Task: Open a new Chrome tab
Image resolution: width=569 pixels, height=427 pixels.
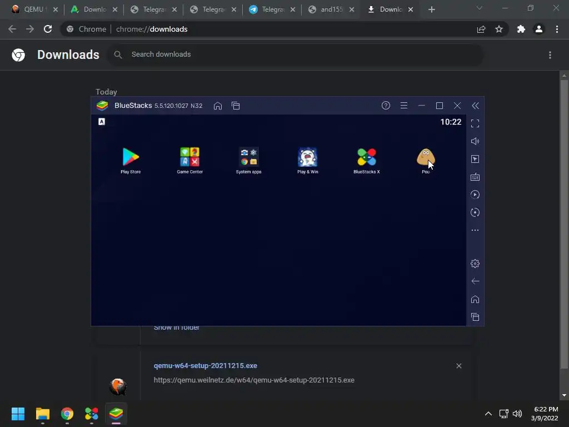Action: (431, 9)
